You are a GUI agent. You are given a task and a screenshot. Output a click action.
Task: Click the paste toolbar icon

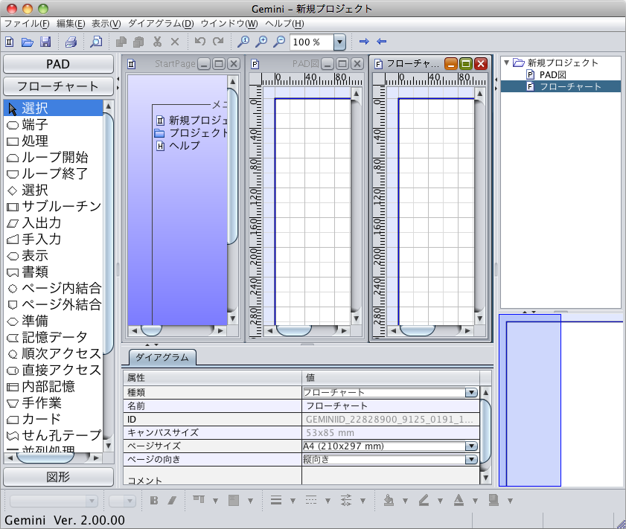138,42
